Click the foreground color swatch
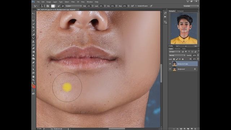This screenshot has height=130, width=231. tap(33, 85)
